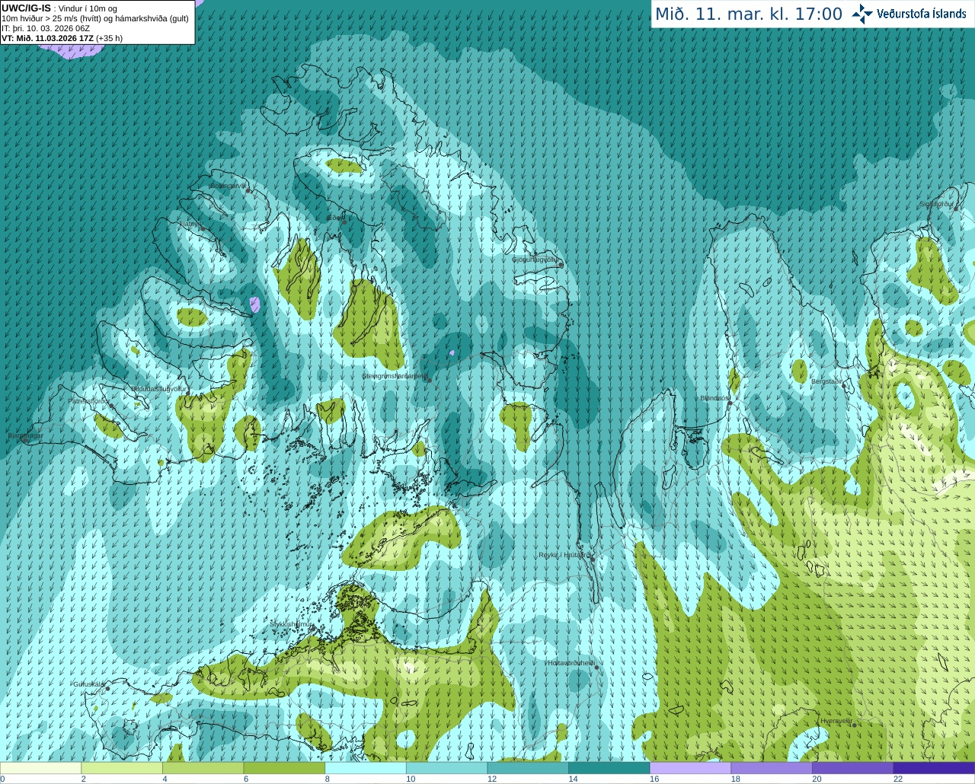Viewport: 975px width, 784px height.
Task: Click the Bolungarvík station label
Action: click(x=227, y=186)
